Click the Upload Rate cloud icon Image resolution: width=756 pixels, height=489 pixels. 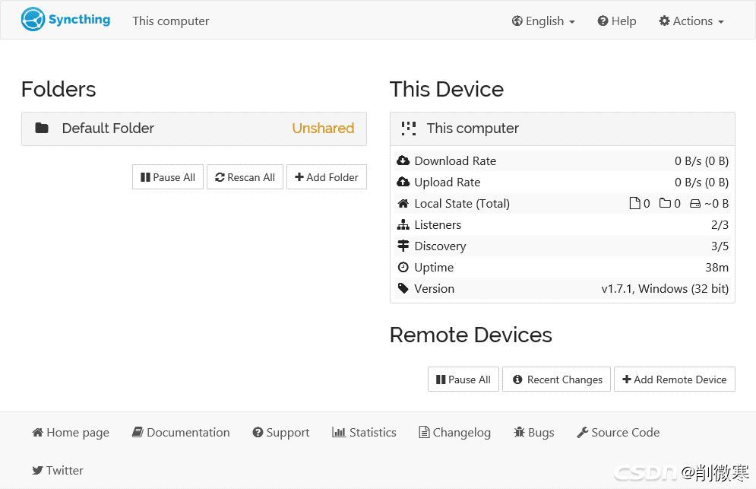(403, 182)
